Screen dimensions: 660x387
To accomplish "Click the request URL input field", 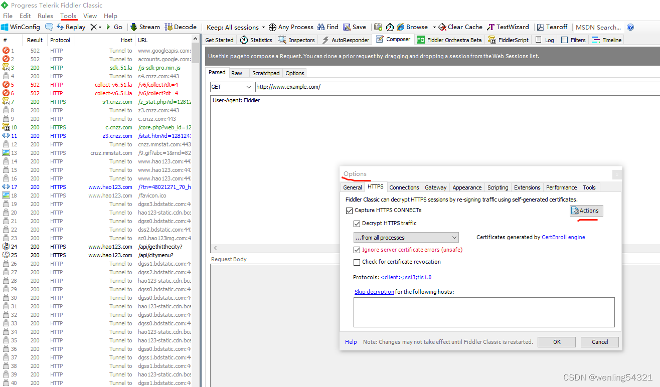I will point(457,87).
